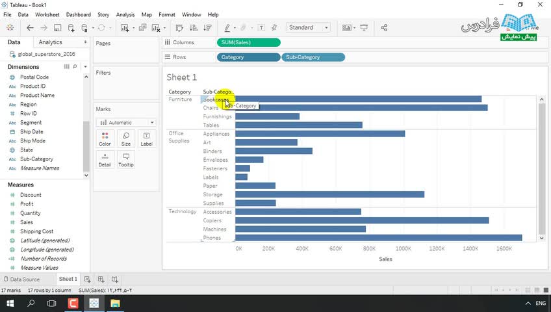Open the Clear Sheet dropdown arrow
The image size is (551, 312).
[164, 28]
